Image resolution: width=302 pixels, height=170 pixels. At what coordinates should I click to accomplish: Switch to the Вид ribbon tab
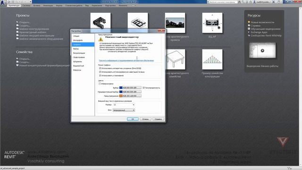[x=87, y=6]
